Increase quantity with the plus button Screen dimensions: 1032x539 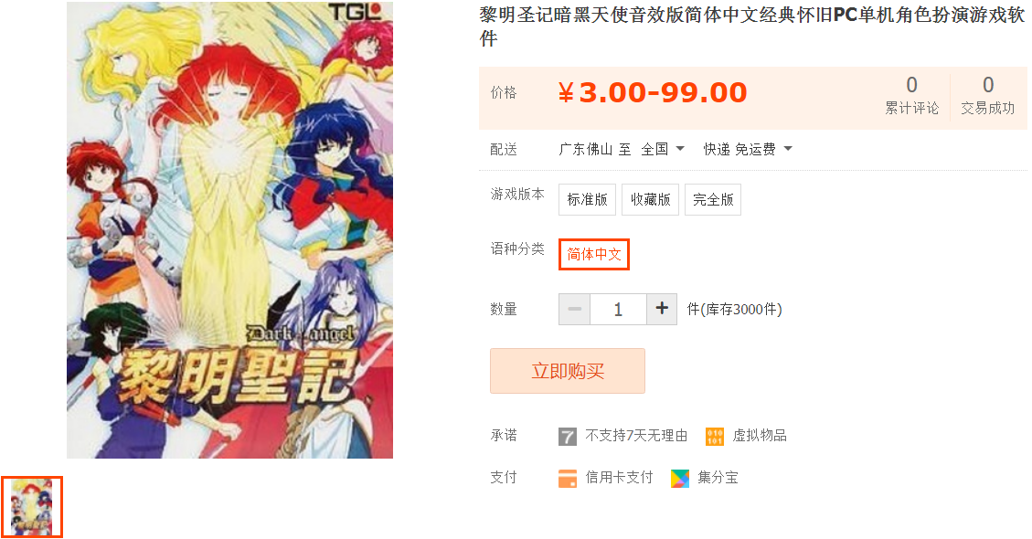(662, 309)
